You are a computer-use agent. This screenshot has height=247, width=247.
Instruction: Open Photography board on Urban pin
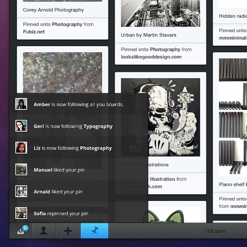(x=165, y=49)
